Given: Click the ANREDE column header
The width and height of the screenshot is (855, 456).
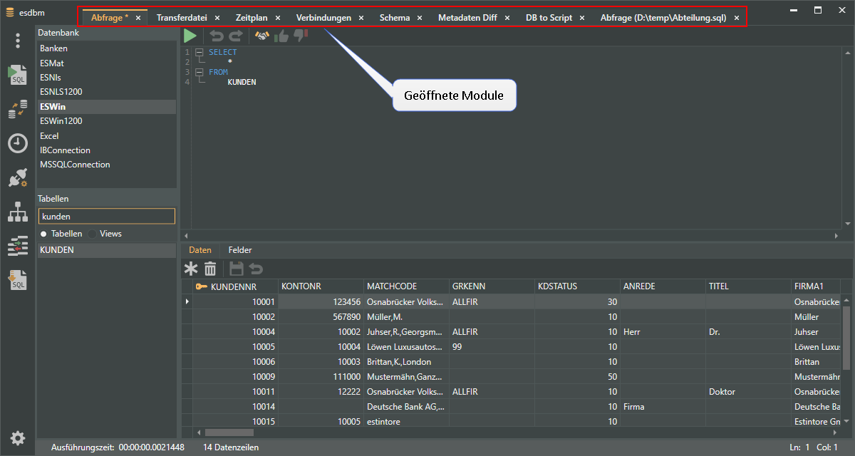Looking at the screenshot, I should [x=663, y=286].
